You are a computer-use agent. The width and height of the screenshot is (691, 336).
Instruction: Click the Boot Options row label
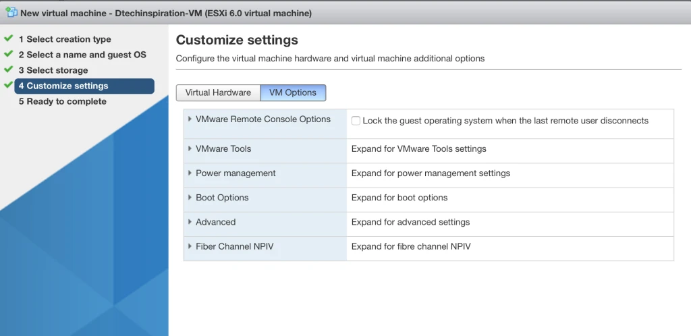coord(222,197)
